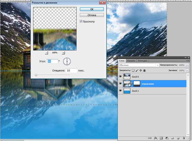Collapse the Layers panel to icons
Viewport: 192px width, 141px height.
(186, 58)
